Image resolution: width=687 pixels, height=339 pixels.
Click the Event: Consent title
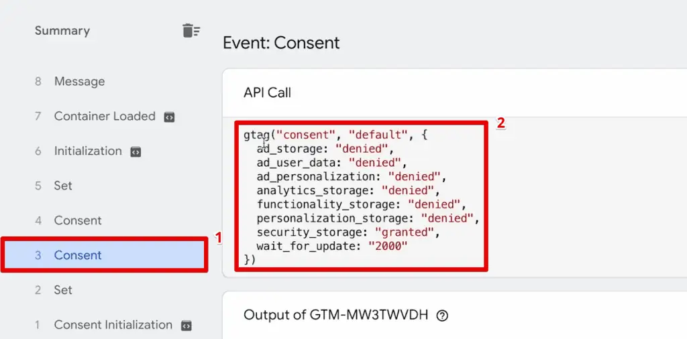point(281,43)
